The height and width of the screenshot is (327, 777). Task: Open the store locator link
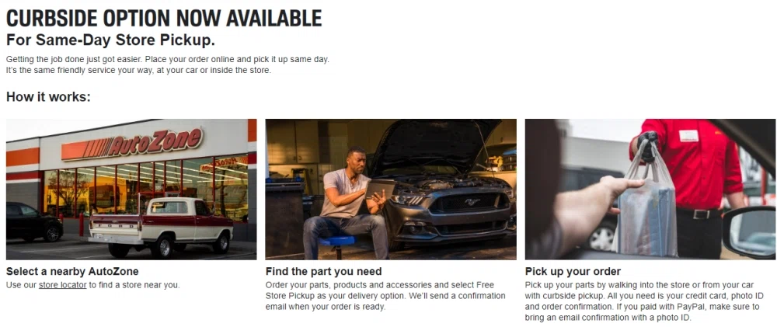click(x=62, y=285)
